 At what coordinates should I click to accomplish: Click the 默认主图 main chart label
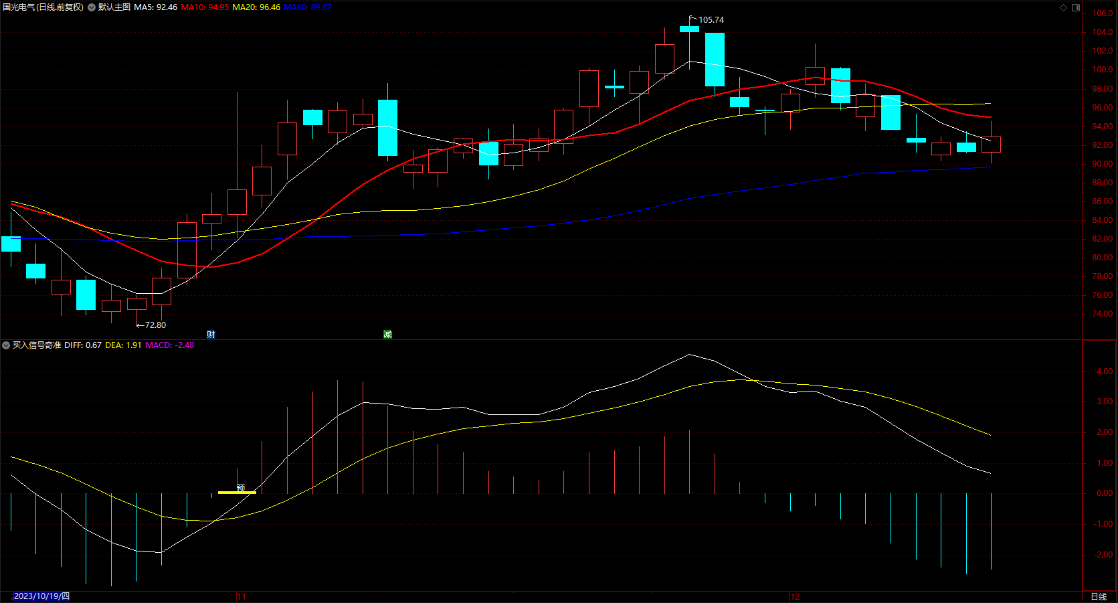tap(114, 7)
